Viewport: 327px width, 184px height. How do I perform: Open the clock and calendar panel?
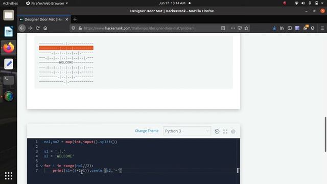click(x=172, y=3)
